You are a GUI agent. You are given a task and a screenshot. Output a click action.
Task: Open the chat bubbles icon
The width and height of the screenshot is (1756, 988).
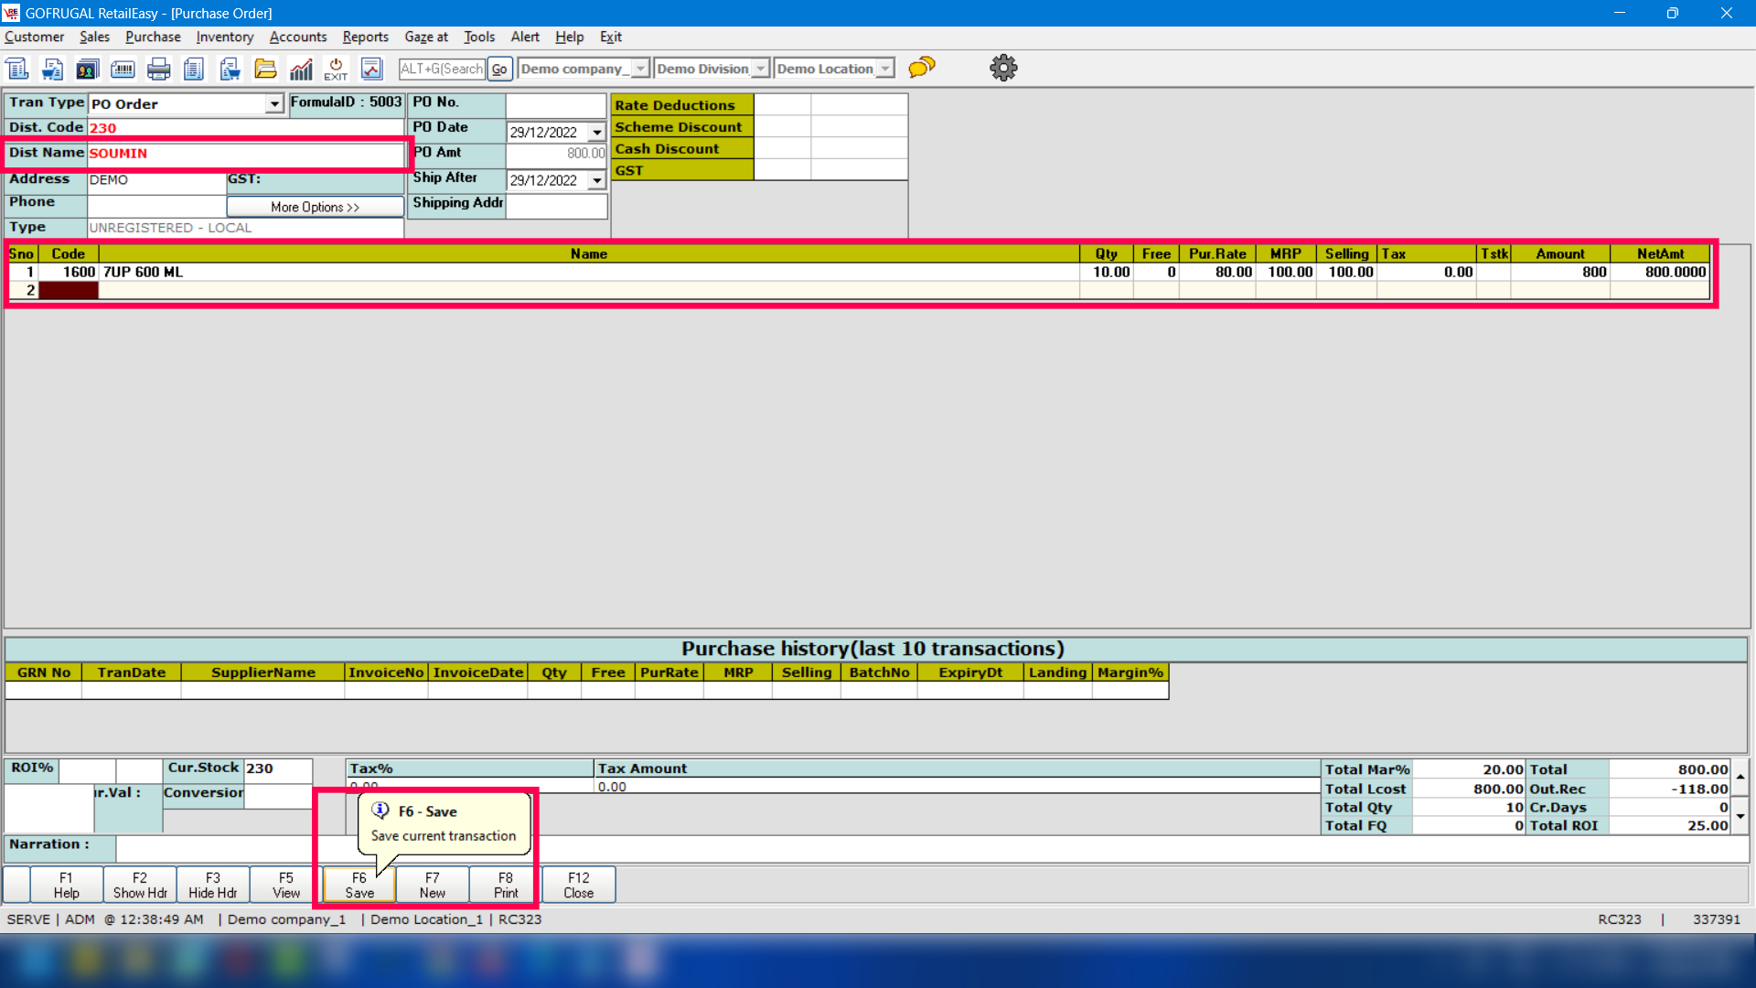(922, 68)
